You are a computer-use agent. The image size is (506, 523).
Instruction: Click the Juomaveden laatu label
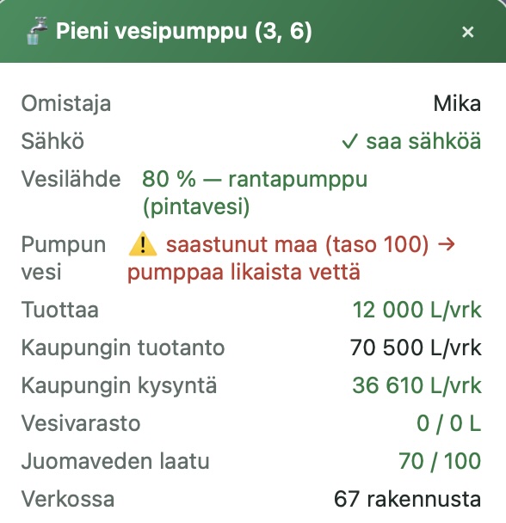coord(115,461)
